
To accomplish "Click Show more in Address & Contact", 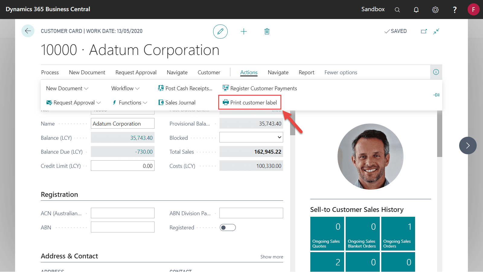I will [272, 257].
